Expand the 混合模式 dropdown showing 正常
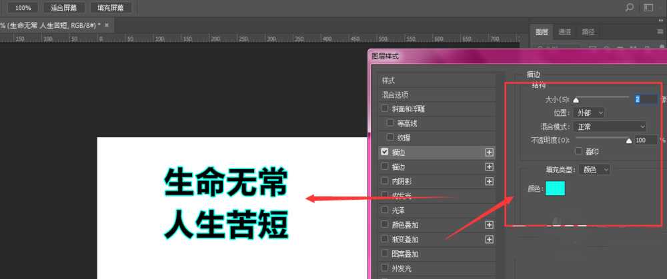667x279 pixels. [x=612, y=126]
